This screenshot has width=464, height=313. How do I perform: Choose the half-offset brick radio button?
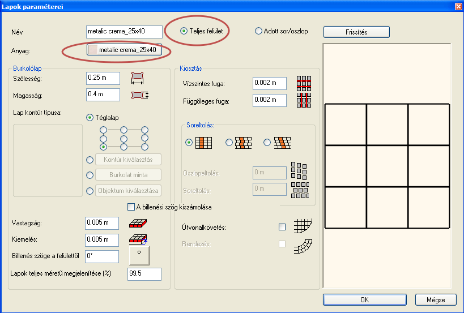click(x=229, y=143)
